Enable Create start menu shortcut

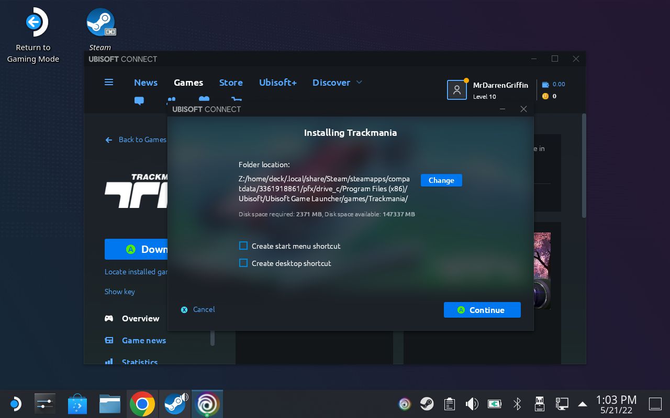tap(243, 246)
